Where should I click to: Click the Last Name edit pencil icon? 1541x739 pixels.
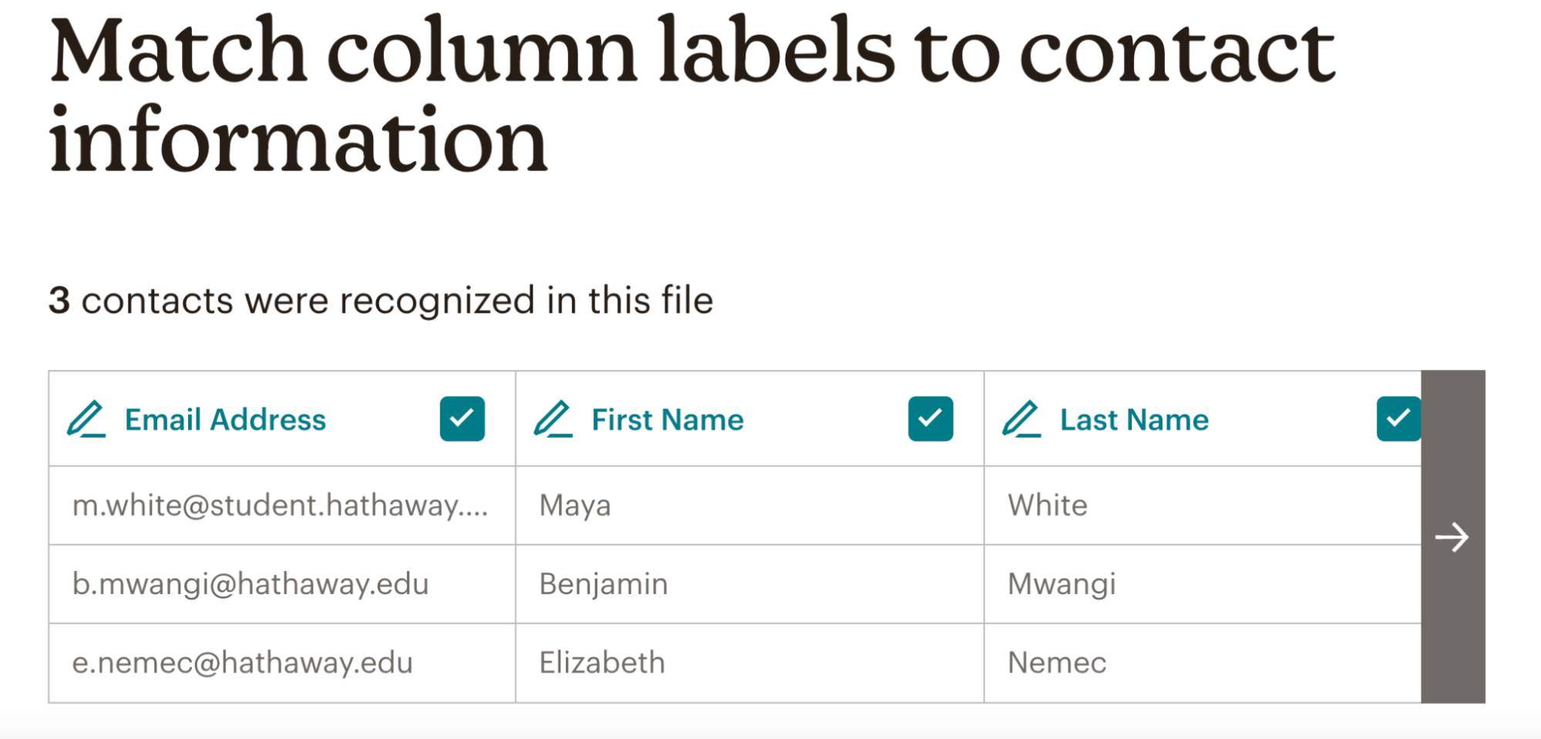tap(1021, 419)
